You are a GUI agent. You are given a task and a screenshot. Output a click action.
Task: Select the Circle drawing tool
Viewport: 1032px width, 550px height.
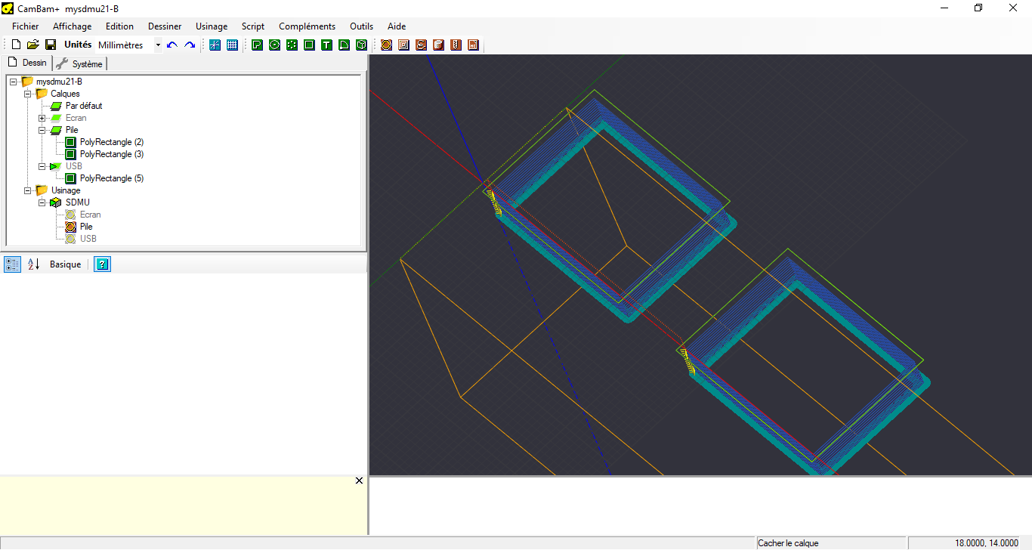[x=274, y=45]
